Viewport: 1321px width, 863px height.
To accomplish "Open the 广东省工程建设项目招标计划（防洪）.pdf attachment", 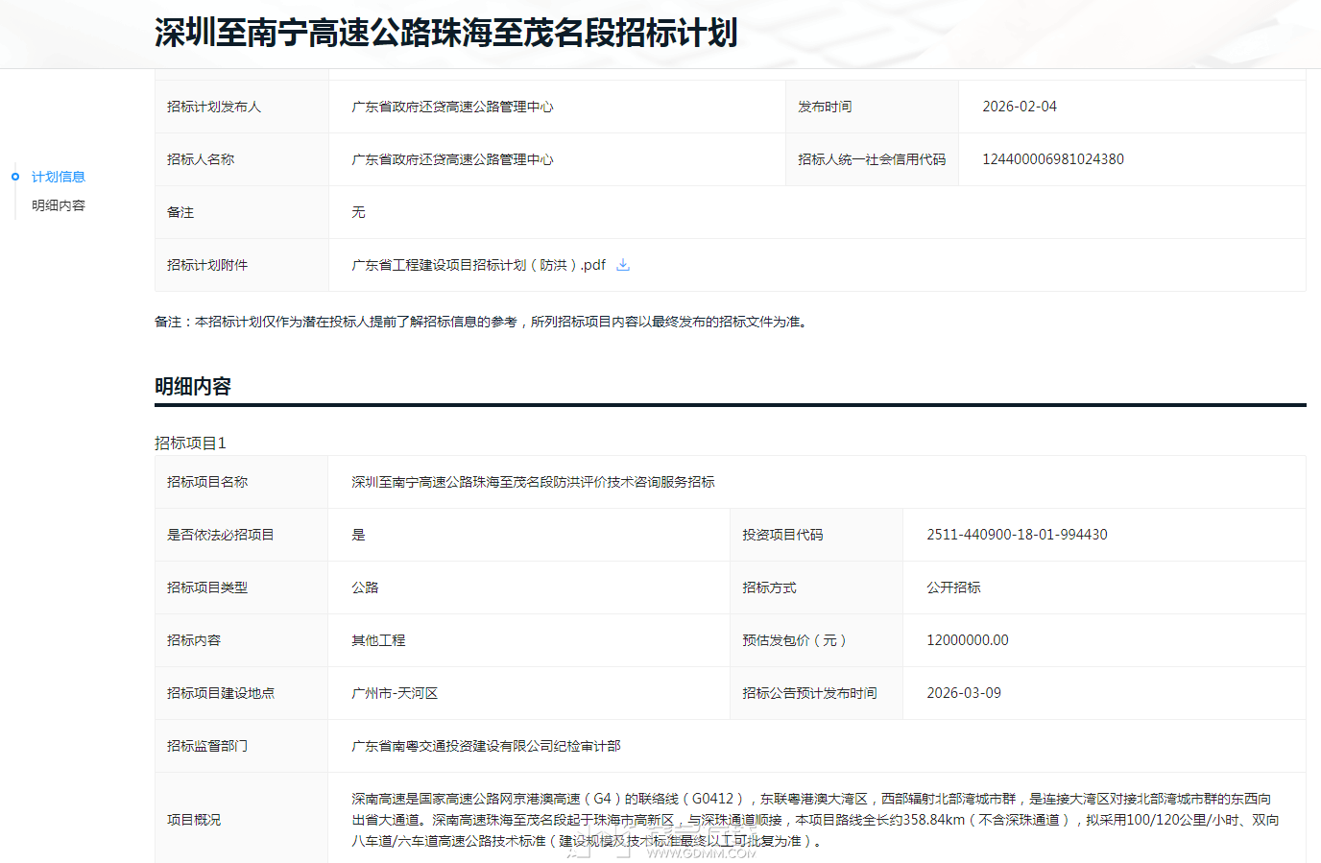I will click(x=478, y=265).
